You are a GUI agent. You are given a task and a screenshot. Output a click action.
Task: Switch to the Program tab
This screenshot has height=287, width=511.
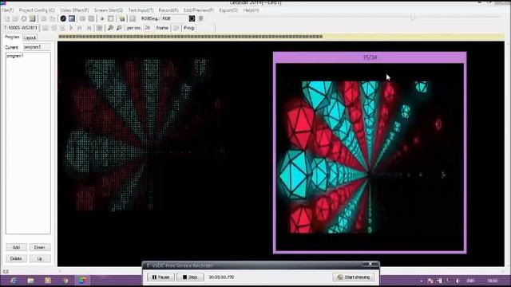(x=12, y=37)
